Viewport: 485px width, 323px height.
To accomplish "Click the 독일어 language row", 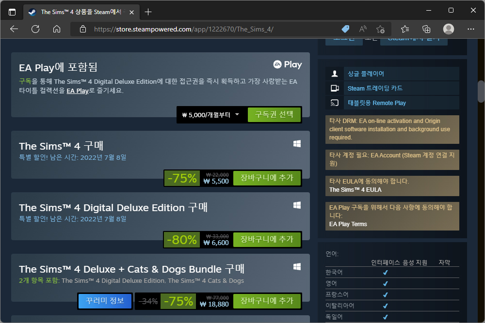I will tap(392, 317).
